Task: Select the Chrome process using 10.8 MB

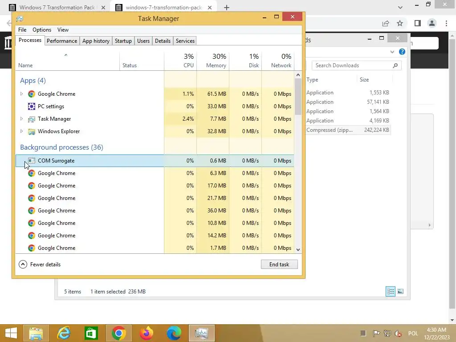Action: pyautogui.click(x=155, y=223)
